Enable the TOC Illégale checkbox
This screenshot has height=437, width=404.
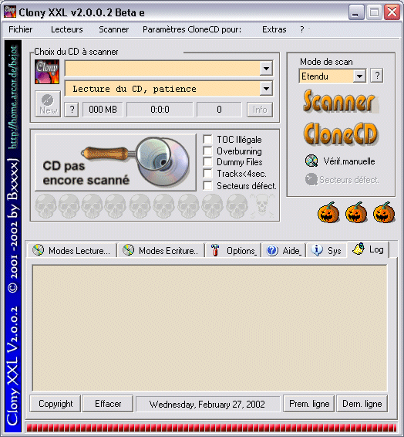click(x=207, y=139)
